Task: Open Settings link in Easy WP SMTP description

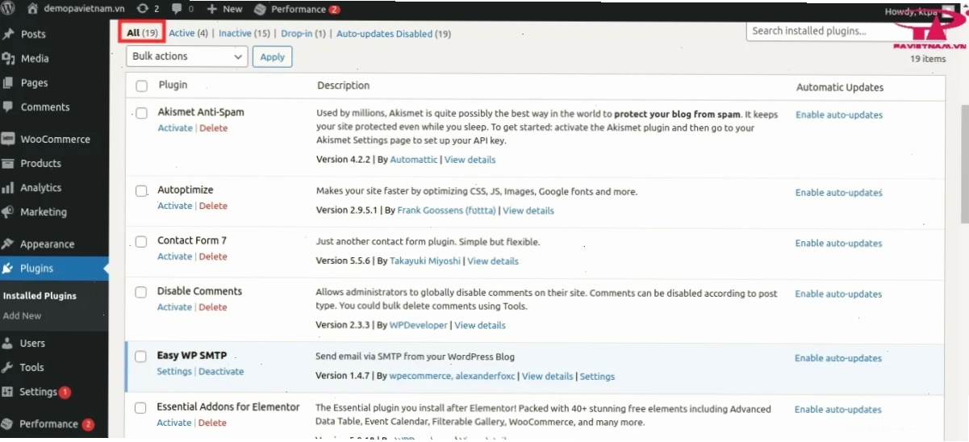Action: pos(597,377)
